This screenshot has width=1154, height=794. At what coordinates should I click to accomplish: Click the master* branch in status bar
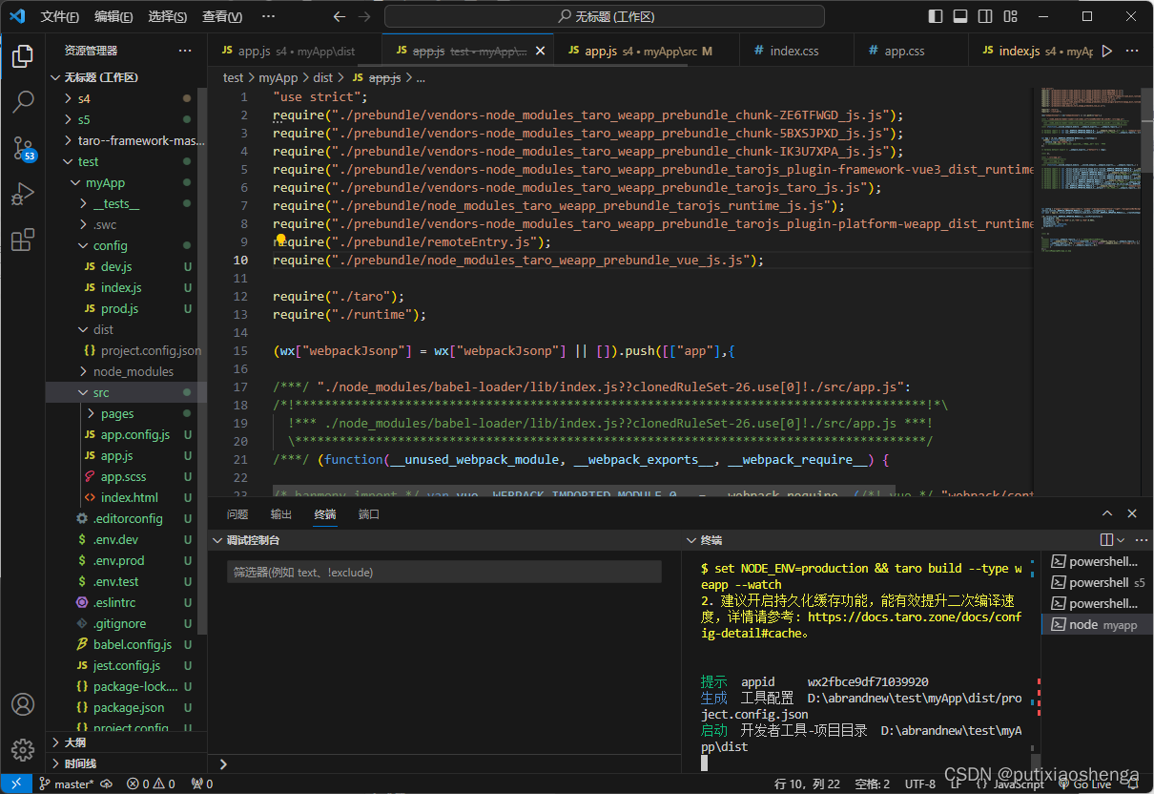[x=67, y=784]
